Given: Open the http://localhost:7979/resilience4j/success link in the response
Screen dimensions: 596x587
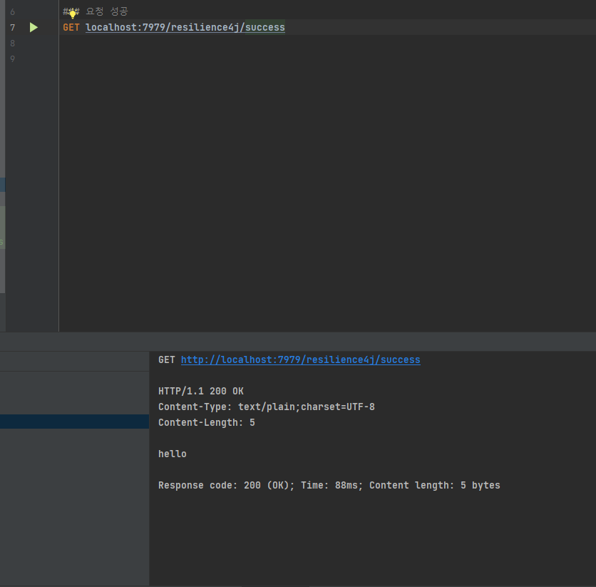Looking at the screenshot, I should [300, 359].
